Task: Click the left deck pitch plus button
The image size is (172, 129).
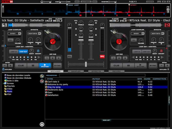Action: tap(10, 65)
